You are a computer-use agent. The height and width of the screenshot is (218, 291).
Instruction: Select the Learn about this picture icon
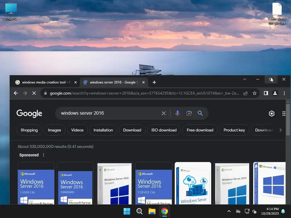[x=277, y=14]
